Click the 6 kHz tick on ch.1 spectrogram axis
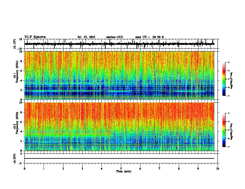Screen dimensions: 245x189 coord(22,71)
